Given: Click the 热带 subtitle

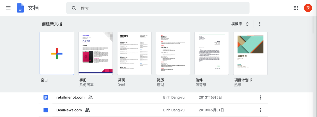Looking at the screenshot, I should point(238,85).
